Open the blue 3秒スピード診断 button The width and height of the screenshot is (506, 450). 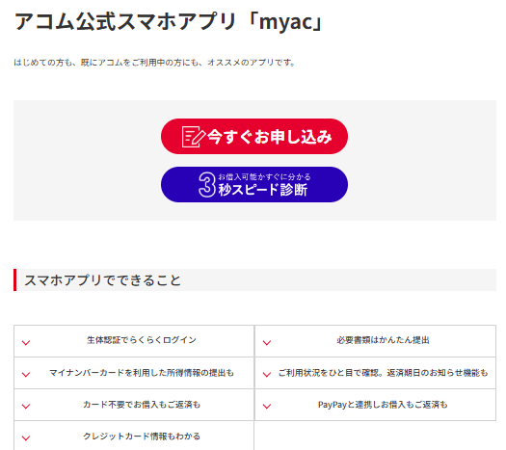pos(254,184)
